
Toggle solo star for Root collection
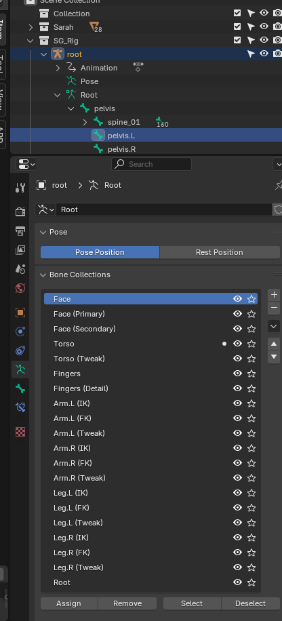251,582
